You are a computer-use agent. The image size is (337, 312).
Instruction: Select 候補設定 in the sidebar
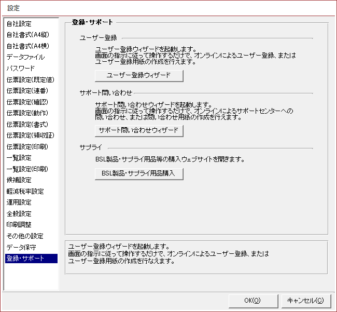point(31,180)
